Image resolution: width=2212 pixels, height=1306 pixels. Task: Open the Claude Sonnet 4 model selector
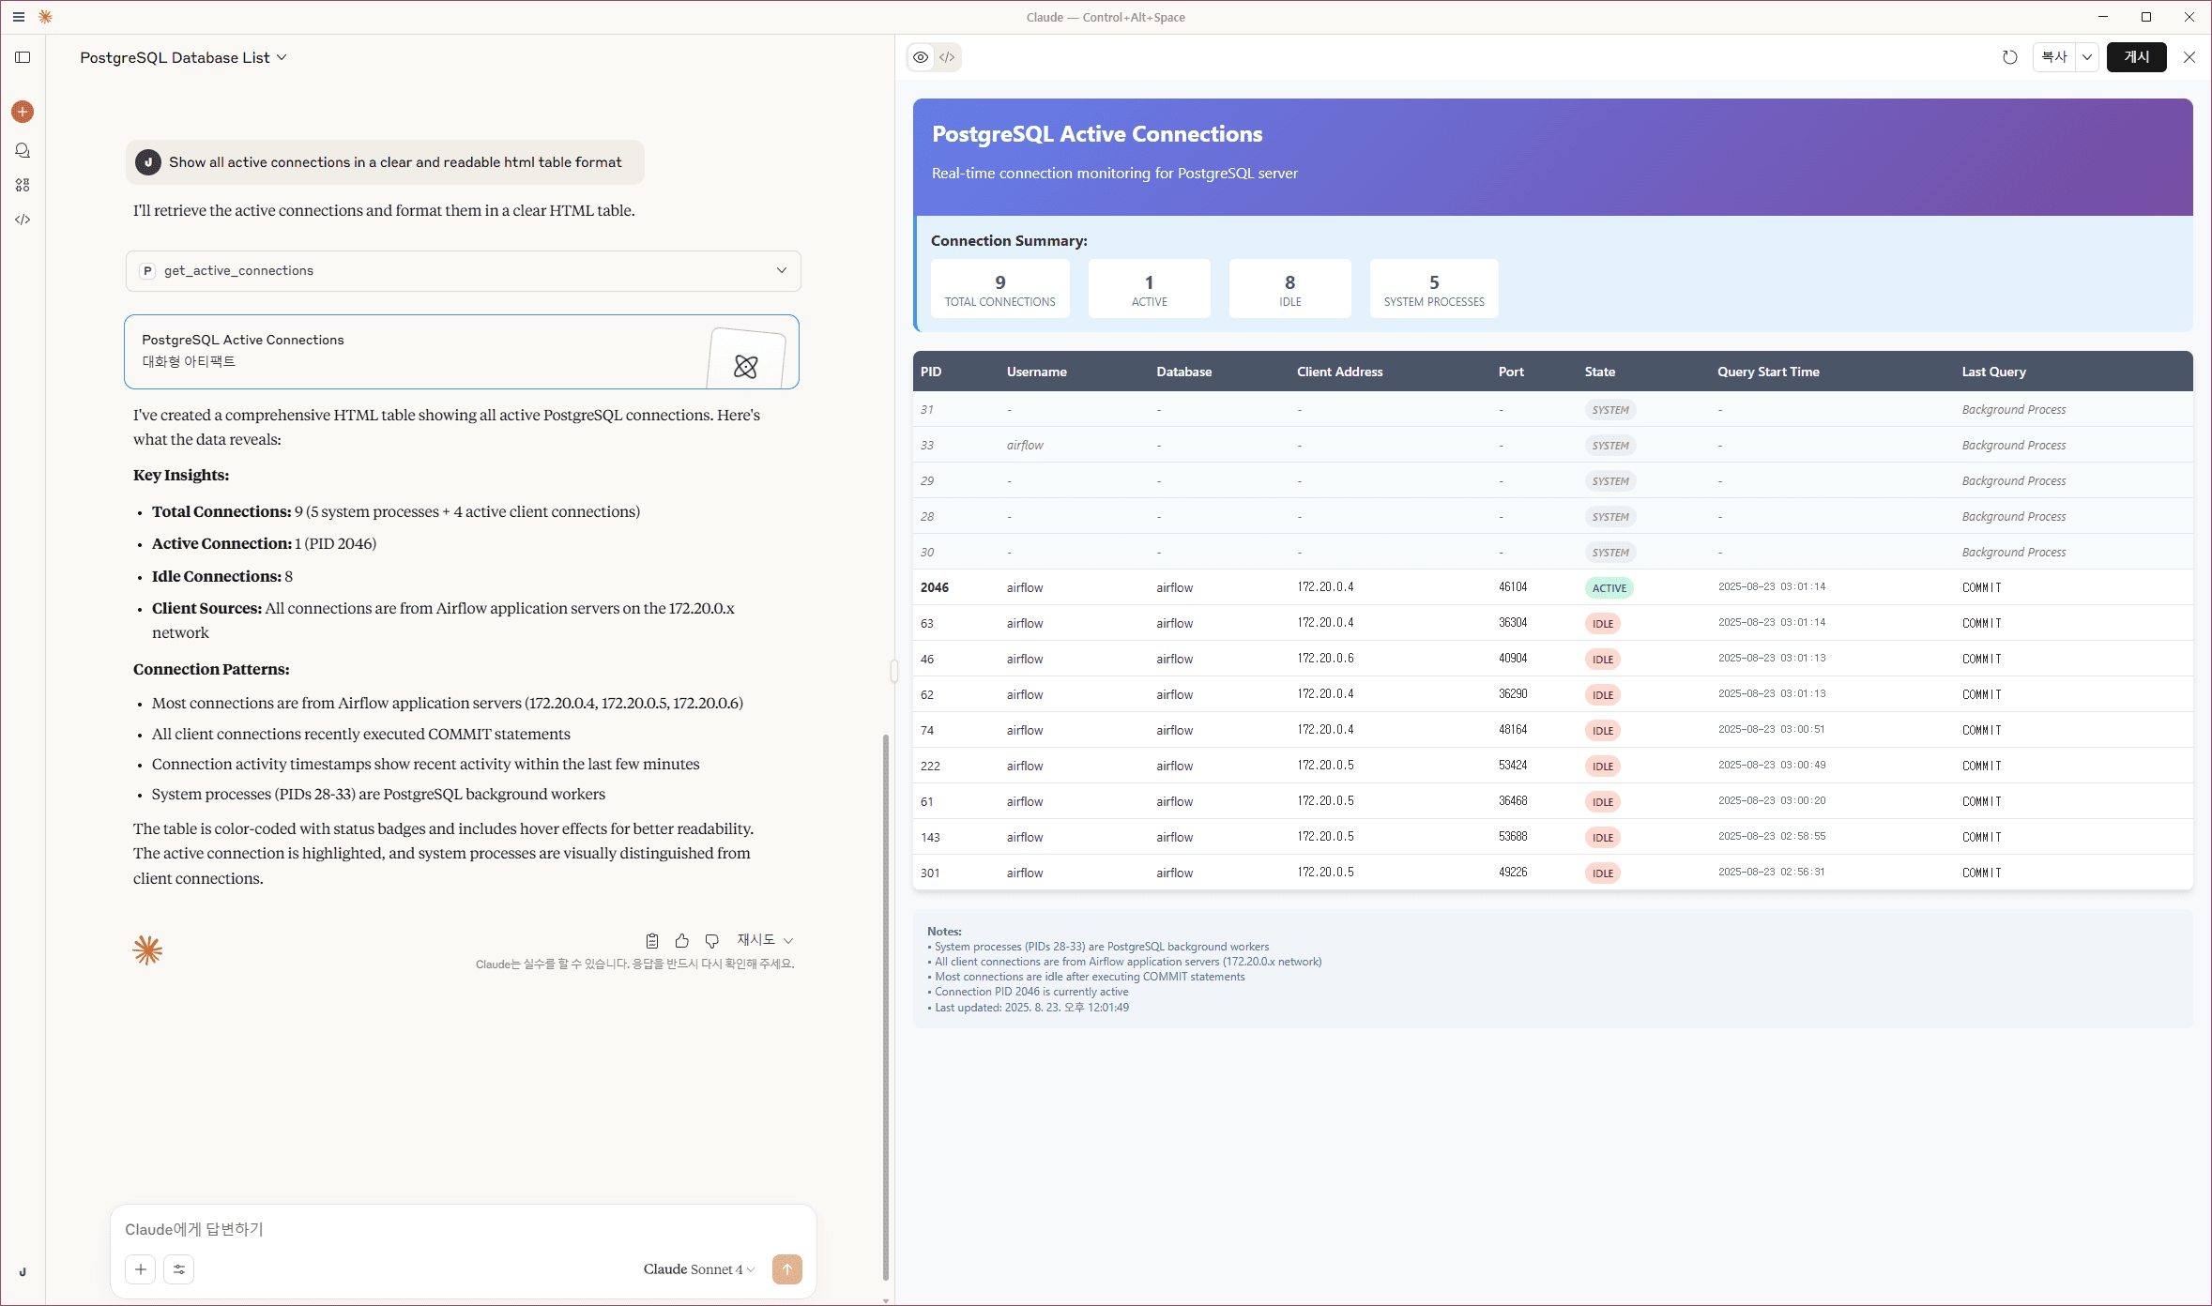[698, 1268]
